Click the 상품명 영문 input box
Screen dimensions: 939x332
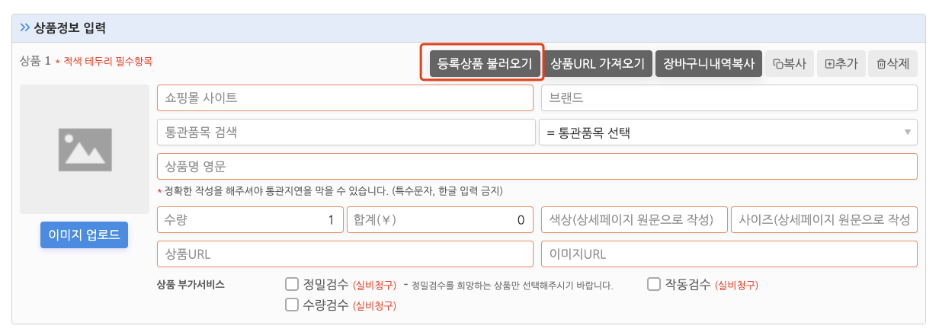(537, 166)
